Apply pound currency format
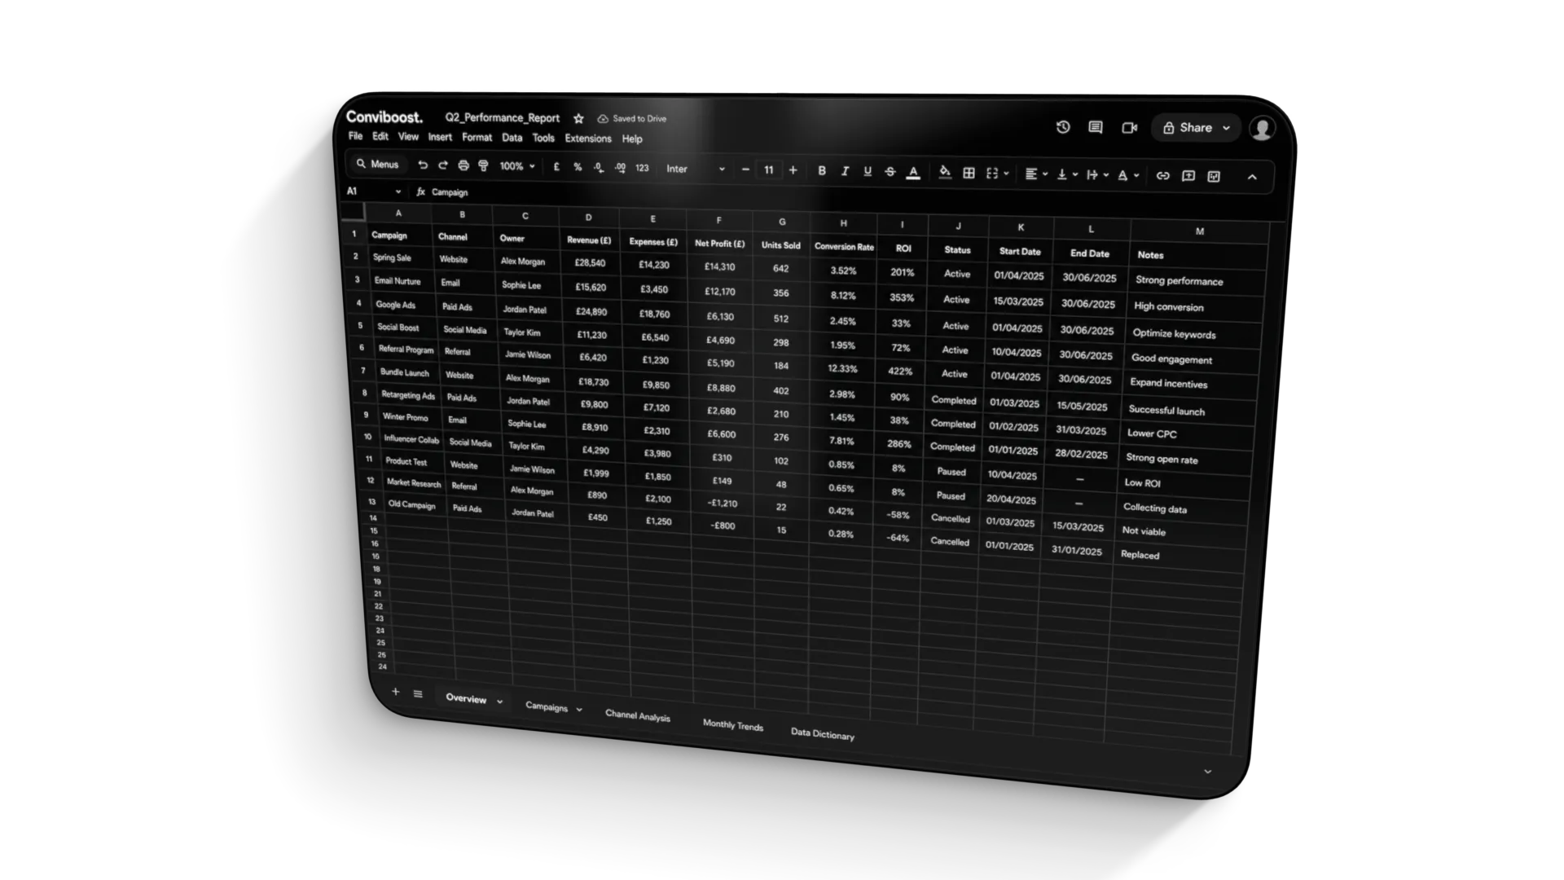The width and height of the screenshot is (1564, 880). tap(556, 167)
